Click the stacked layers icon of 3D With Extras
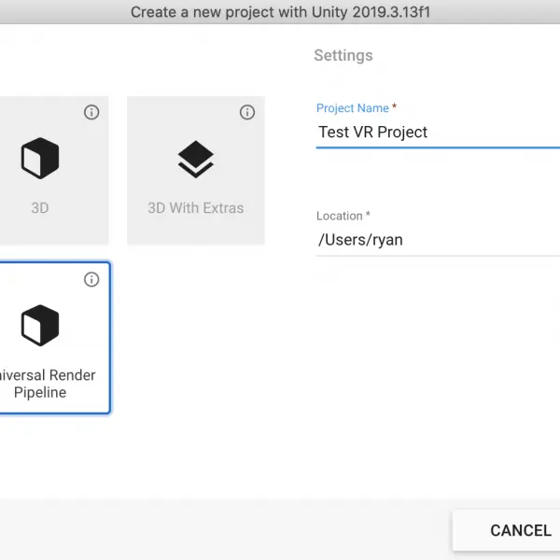 (x=196, y=160)
